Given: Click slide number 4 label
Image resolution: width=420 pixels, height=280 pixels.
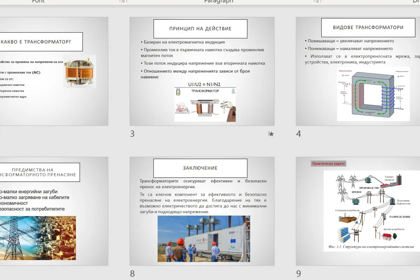Looking at the screenshot, I should click(x=299, y=134).
